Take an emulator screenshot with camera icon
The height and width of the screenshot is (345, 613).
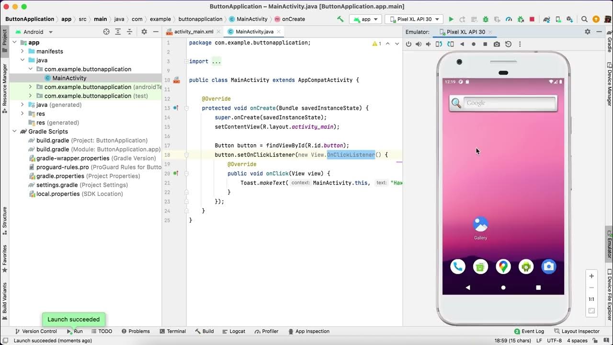pos(497,44)
